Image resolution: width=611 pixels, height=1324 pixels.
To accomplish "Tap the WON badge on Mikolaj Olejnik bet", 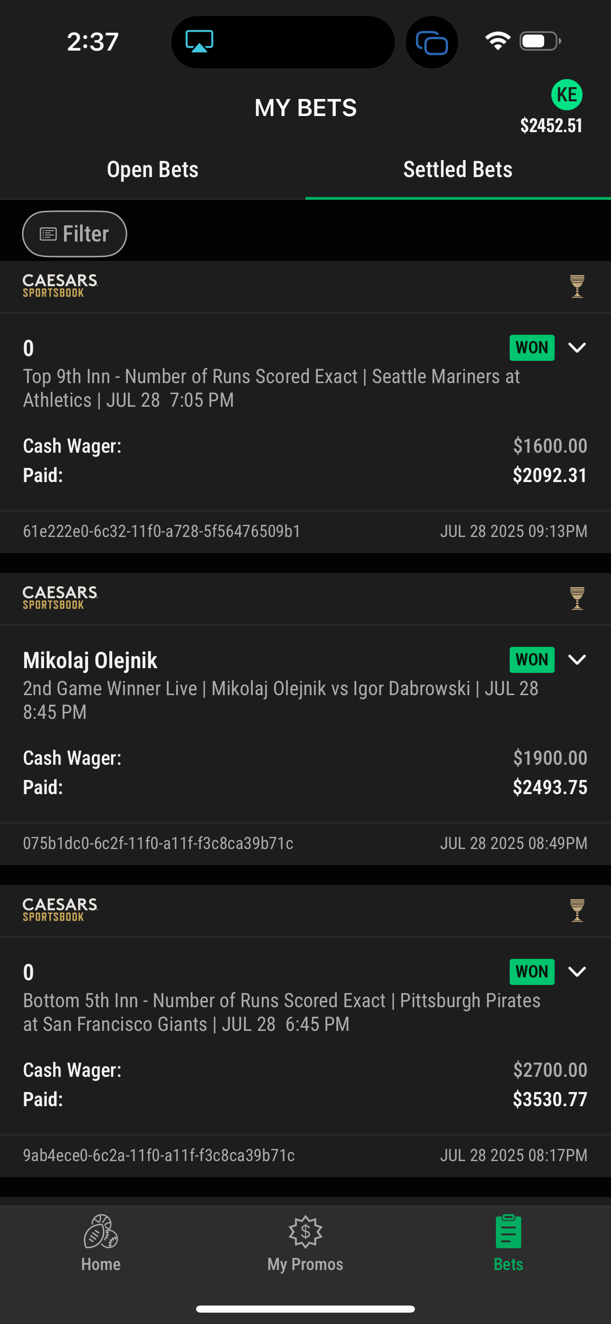I will (532, 660).
